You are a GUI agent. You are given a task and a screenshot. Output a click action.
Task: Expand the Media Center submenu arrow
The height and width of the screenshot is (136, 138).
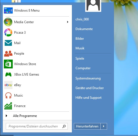click(x=68, y=22)
